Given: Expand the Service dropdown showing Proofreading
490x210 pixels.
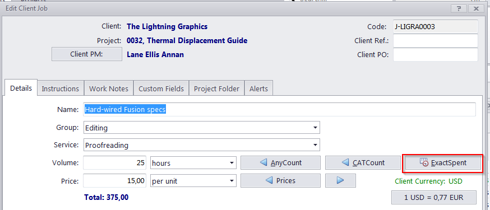Looking at the screenshot, I should pos(202,145).
